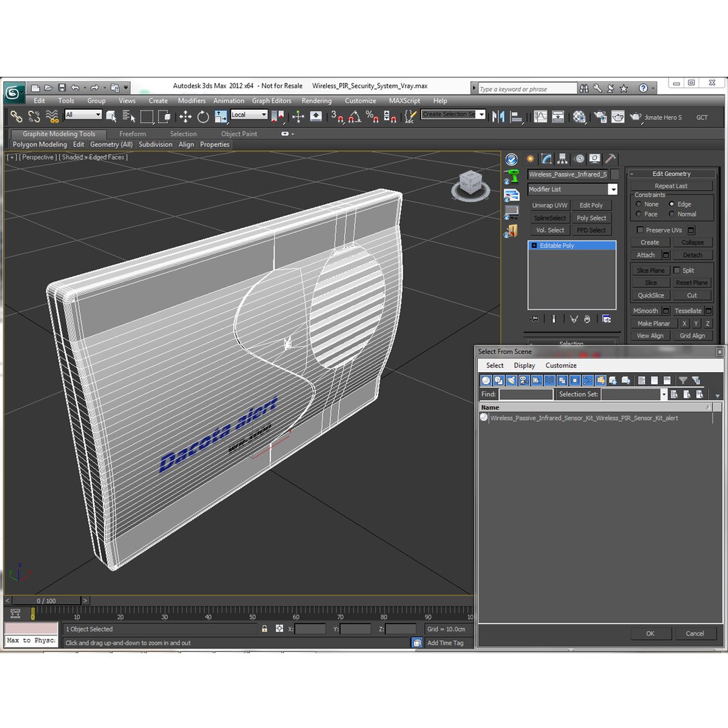Click Remove modifier from the stack icon
728x728 pixels.
click(x=587, y=318)
